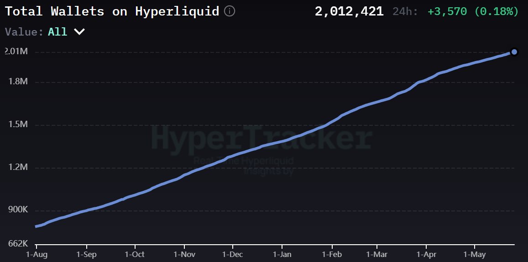Click the 1-Feb x-axis label
Screen dimensions: 528x262
pos(332,255)
